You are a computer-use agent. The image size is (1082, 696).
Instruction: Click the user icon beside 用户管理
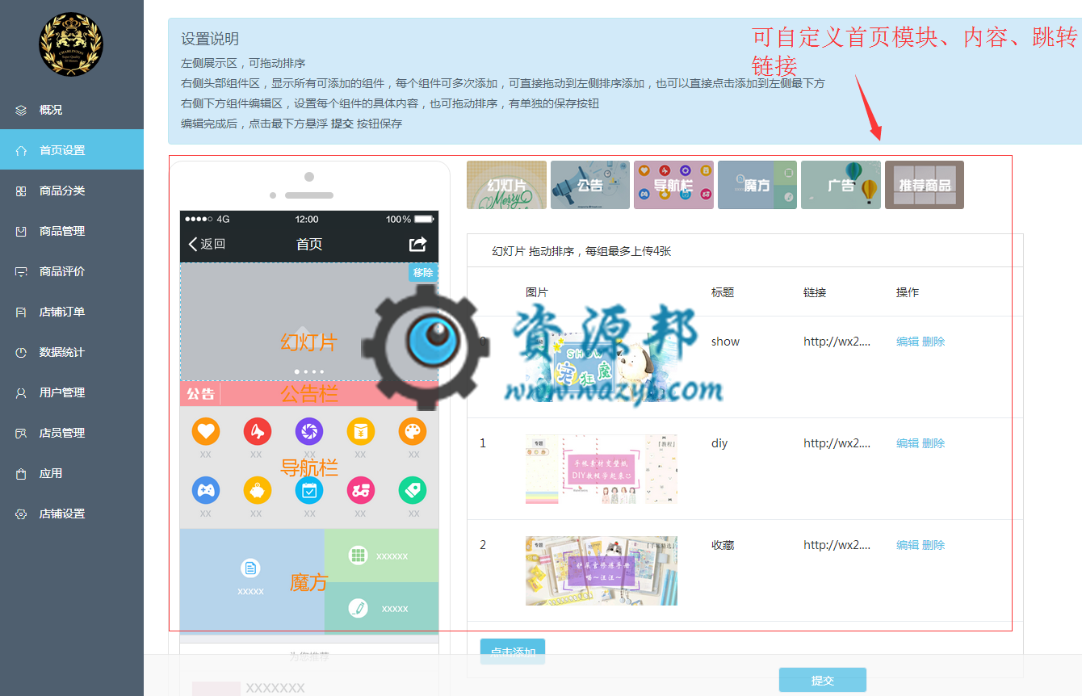[21, 392]
